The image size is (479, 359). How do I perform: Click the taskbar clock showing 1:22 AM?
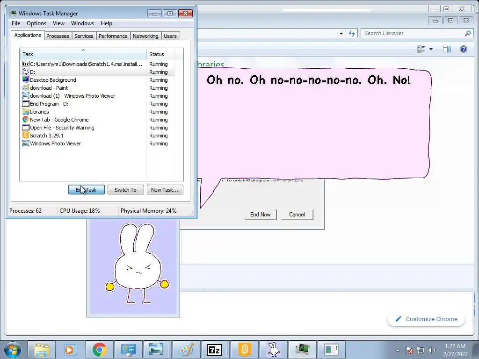[455, 350]
